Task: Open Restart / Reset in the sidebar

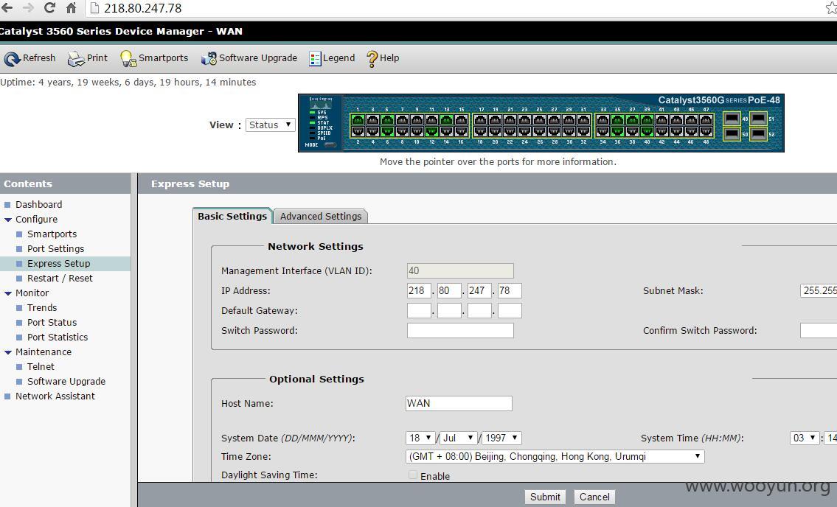Action: tap(60, 278)
